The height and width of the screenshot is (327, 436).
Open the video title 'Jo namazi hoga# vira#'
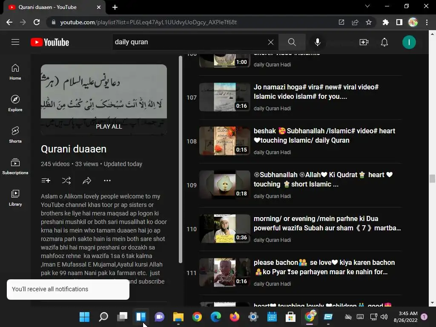[x=316, y=92]
